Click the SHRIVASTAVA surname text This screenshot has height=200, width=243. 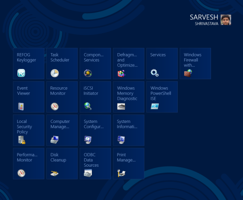(x=207, y=24)
